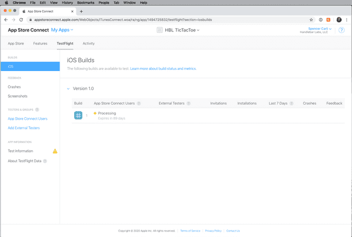The width and height of the screenshot is (352, 237).
Task: Click the URL address bar
Action: coord(171,20)
